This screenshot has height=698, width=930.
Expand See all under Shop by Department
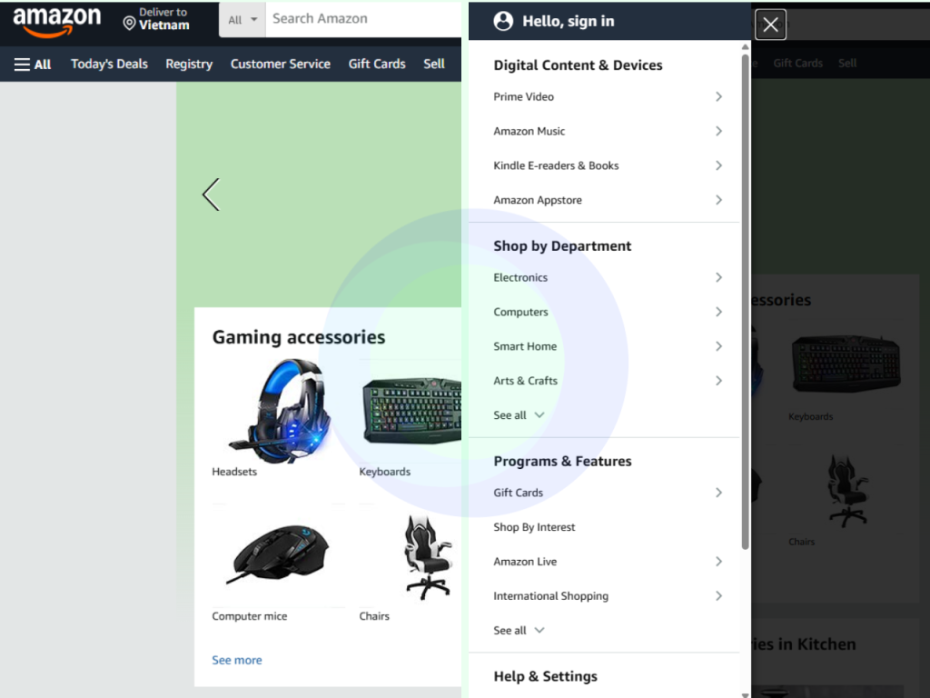(519, 415)
